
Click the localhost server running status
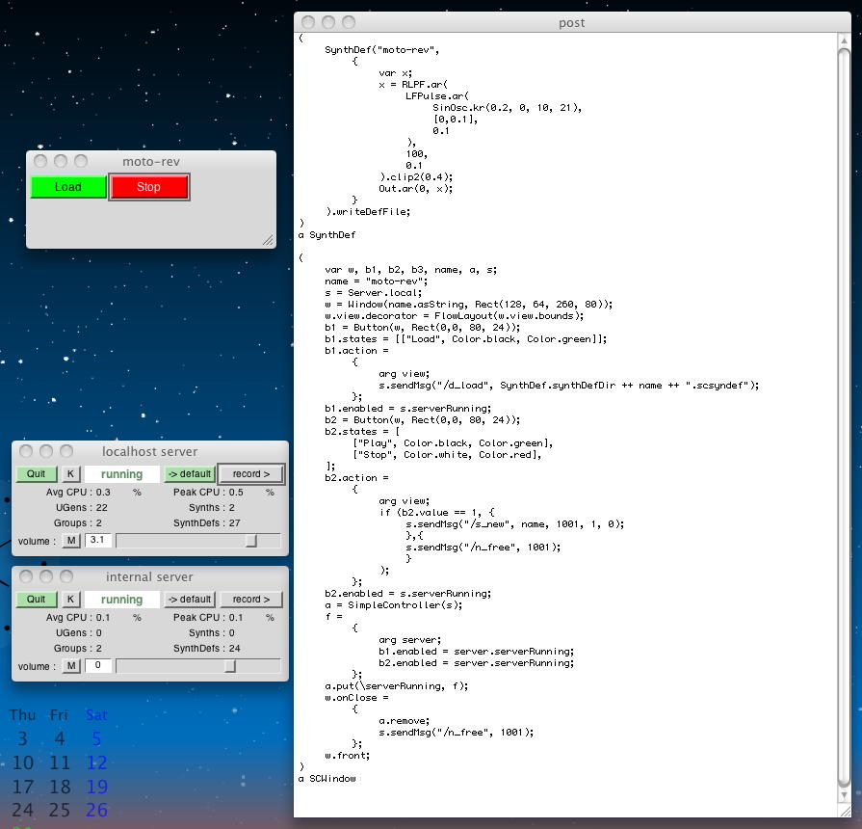pos(121,474)
